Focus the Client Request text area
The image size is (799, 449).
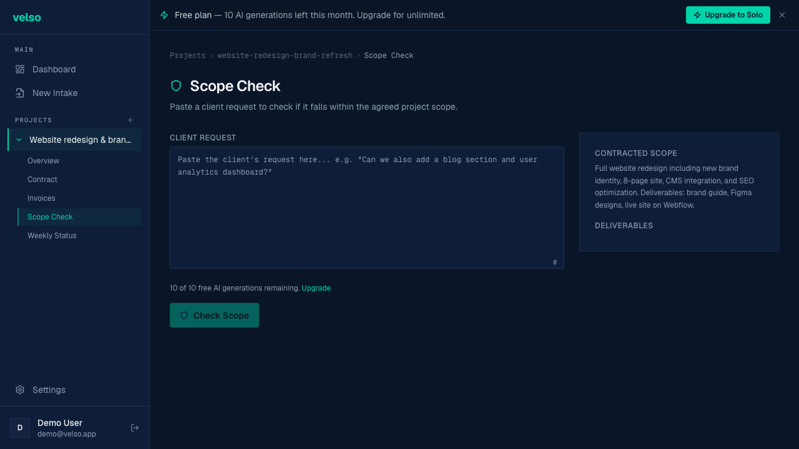[x=367, y=208]
